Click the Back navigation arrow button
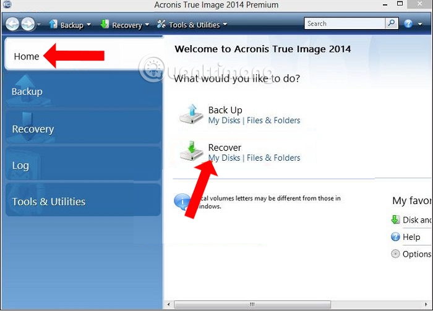 click(12, 24)
